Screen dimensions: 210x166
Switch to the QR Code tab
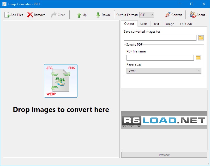pyautogui.click(x=186, y=24)
